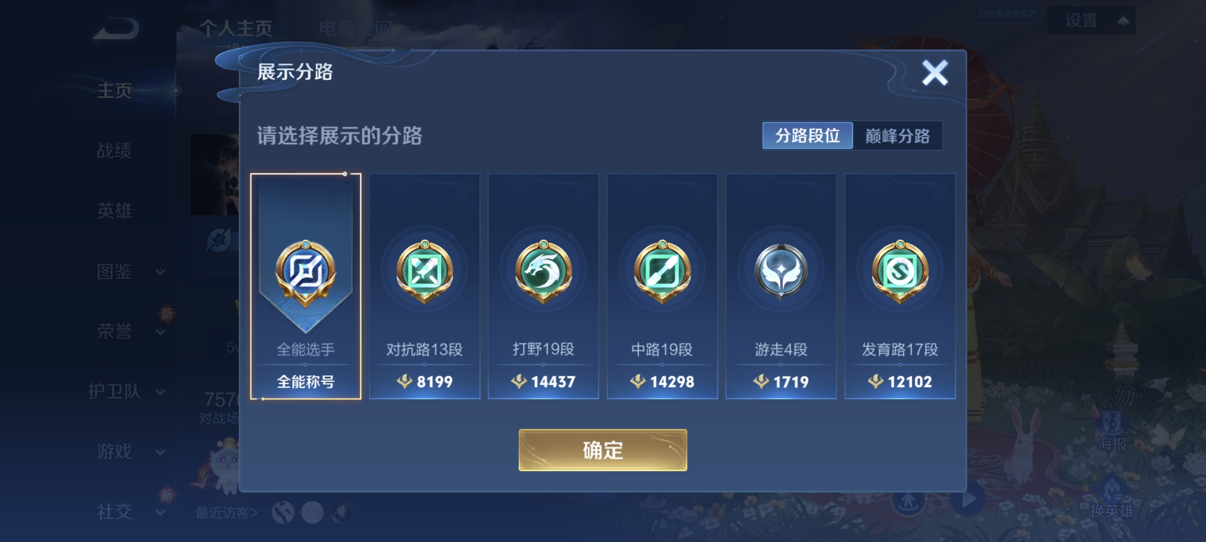Choose the 游走4段 roaming wings badge
1206x542 pixels.
tap(781, 286)
